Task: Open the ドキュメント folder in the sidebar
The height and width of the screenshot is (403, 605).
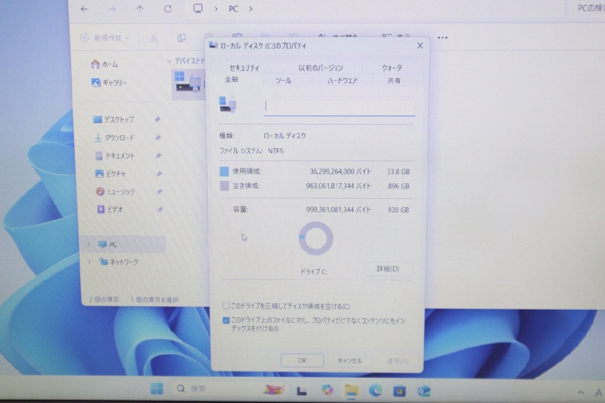Action: pos(114,156)
